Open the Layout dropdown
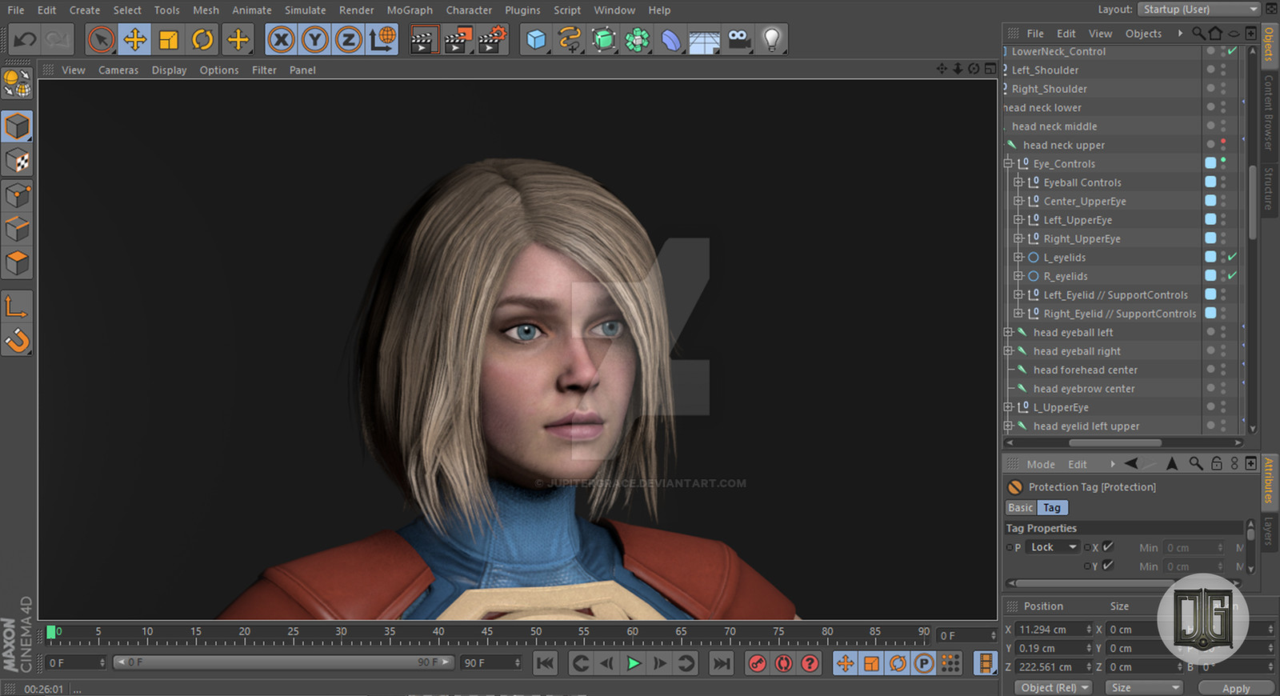The height and width of the screenshot is (696, 1280). [x=1198, y=9]
